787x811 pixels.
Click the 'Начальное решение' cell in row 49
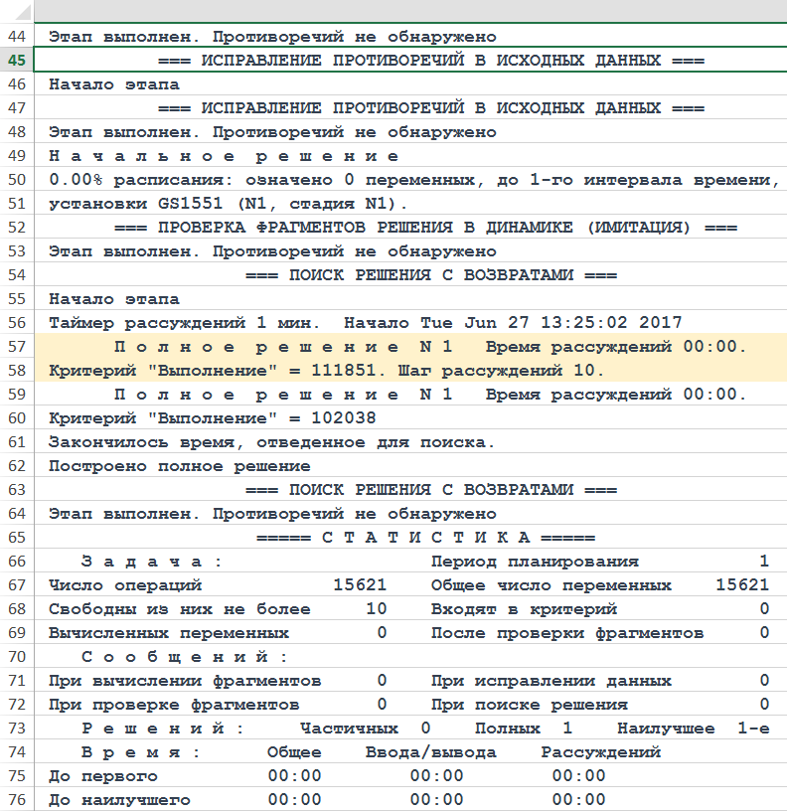pos(224,156)
